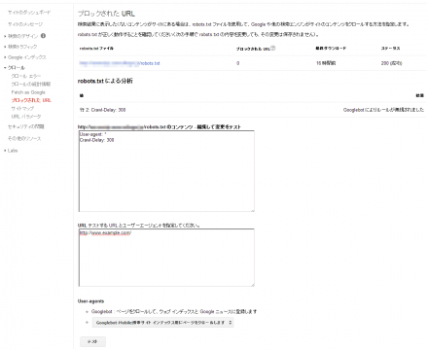Open クロールの統計情報 in the sidebar
The image size is (428, 350).
31,85
